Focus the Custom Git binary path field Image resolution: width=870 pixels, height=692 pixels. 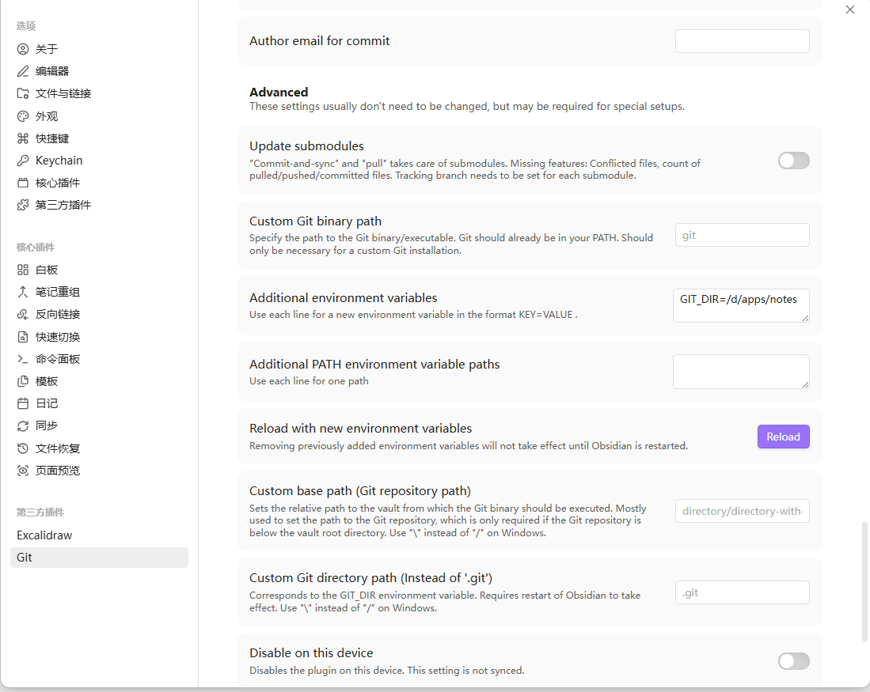(742, 235)
